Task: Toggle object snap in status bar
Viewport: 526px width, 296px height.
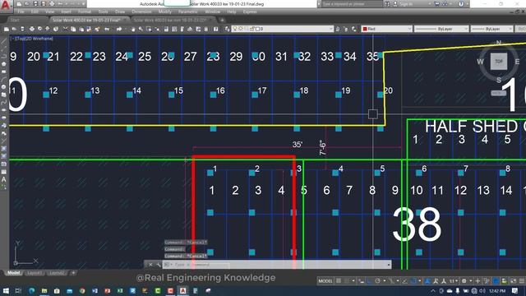Action: [413, 281]
